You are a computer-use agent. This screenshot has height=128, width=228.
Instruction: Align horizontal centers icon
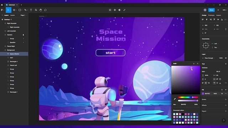pyautogui.click(x=207, y=20)
